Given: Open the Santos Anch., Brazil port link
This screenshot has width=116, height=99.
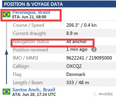Looking at the screenshot, I should (34, 90).
